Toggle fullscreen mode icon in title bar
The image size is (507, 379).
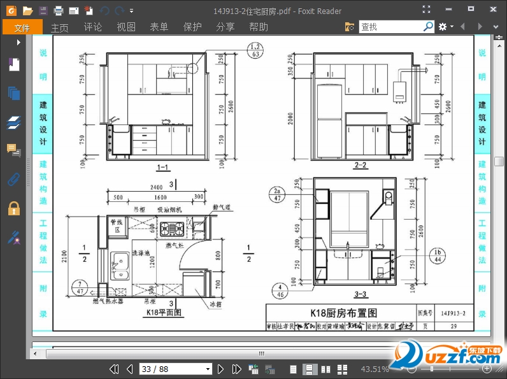click(x=427, y=10)
